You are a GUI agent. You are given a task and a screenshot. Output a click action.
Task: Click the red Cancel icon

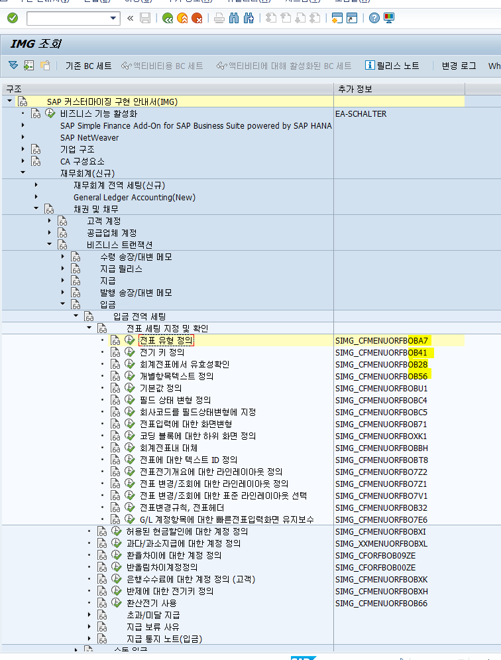tap(197, 18)
